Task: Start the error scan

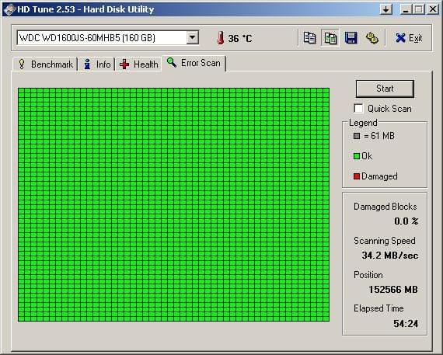Action: [x=385, y=89]
